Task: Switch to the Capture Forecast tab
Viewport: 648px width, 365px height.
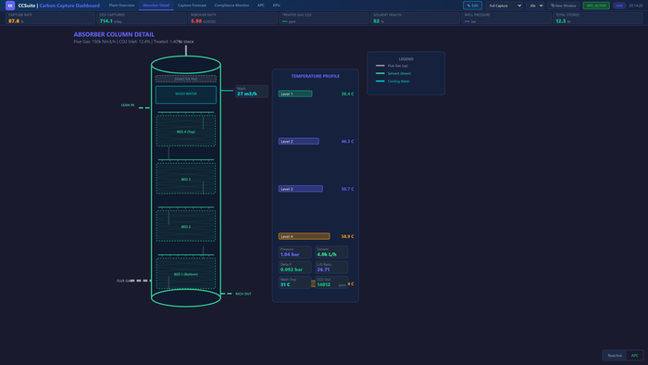Action: tap(192, 6)
